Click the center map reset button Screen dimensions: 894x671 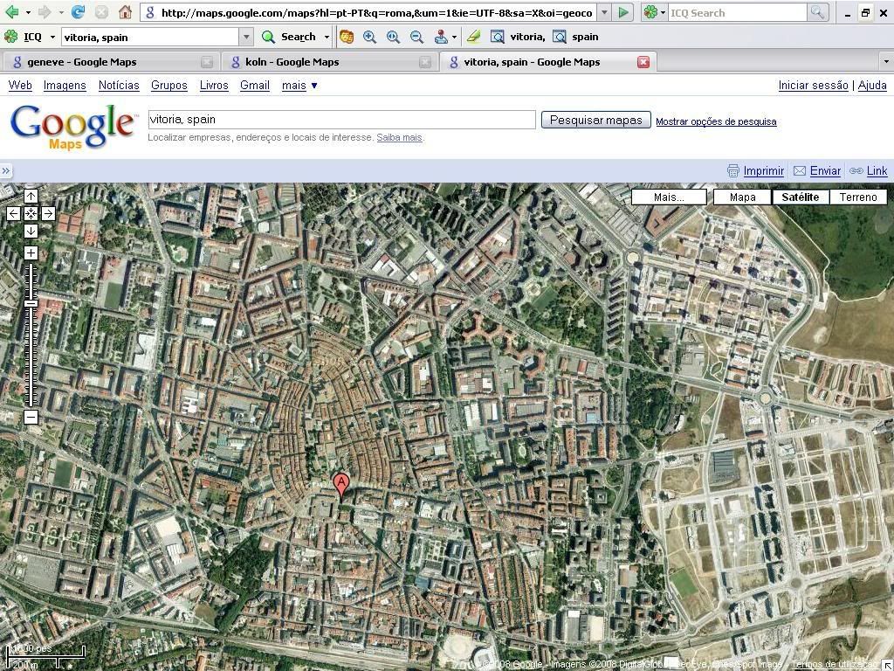(31, 213)
